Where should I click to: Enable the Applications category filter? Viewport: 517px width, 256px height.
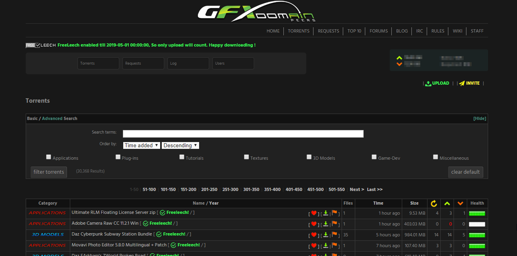(49, 156)
